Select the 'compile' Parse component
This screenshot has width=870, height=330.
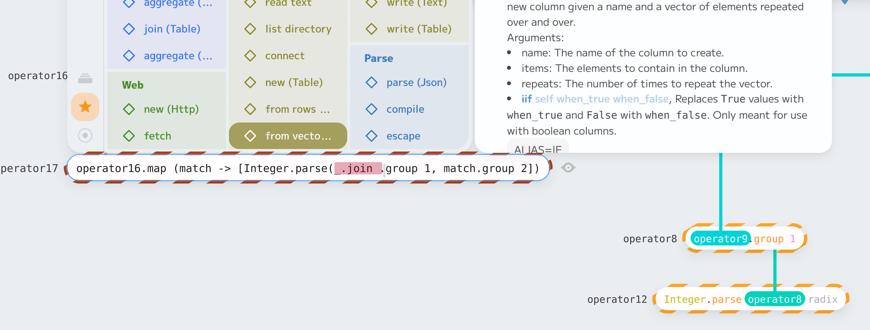coord(405,109)
